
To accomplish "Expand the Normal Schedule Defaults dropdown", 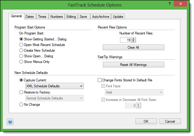I will 54,98.
